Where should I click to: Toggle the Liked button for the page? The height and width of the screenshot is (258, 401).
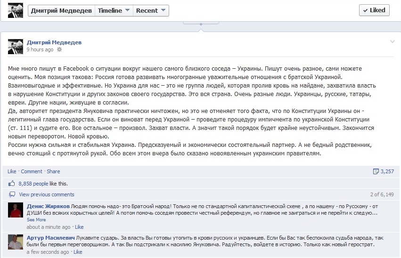coord(374,10)
